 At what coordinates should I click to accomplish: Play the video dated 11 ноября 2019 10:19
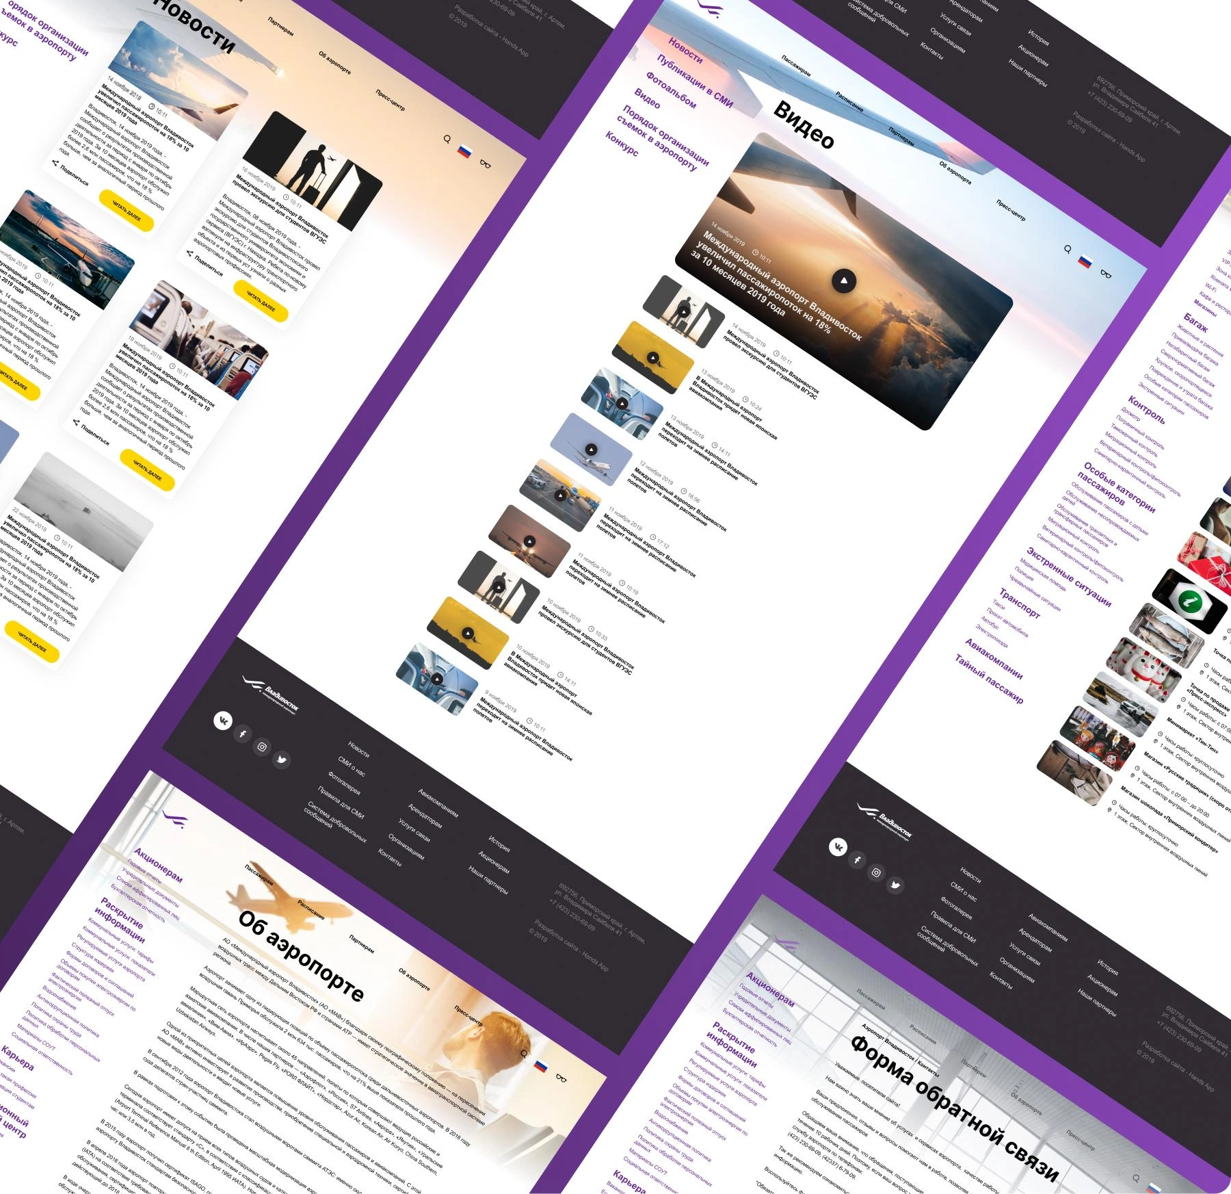pyautogui.click(x=529, y=541)
